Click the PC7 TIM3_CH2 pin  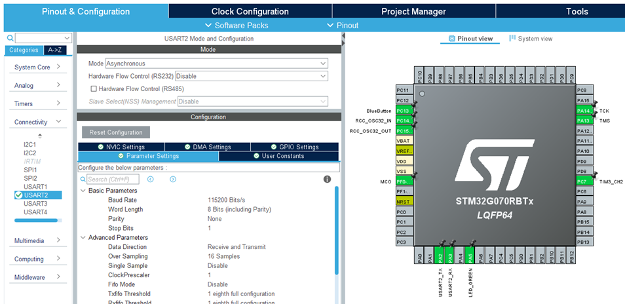pos(585,181)
